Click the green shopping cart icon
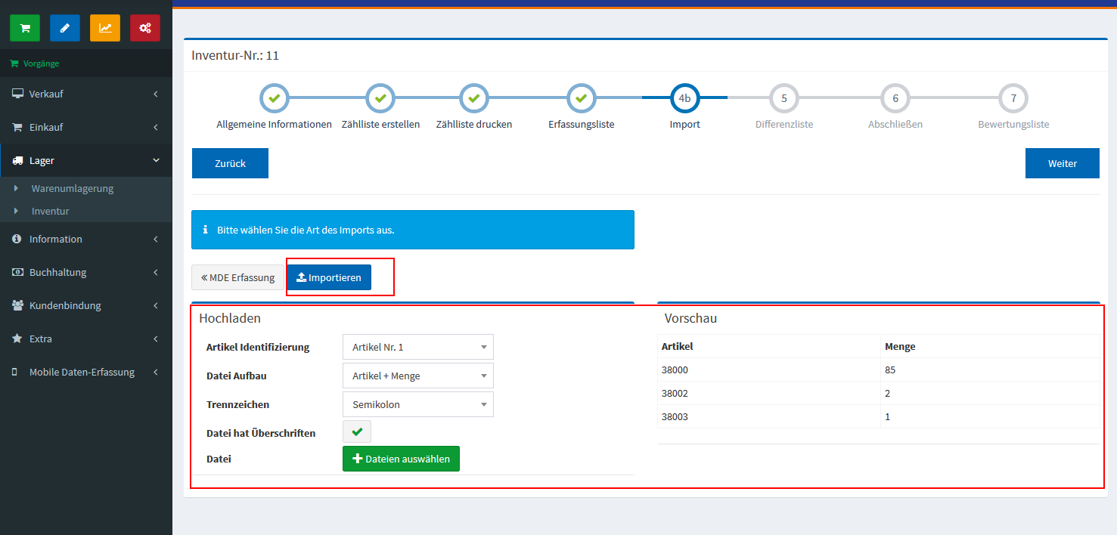 [25, 28]
